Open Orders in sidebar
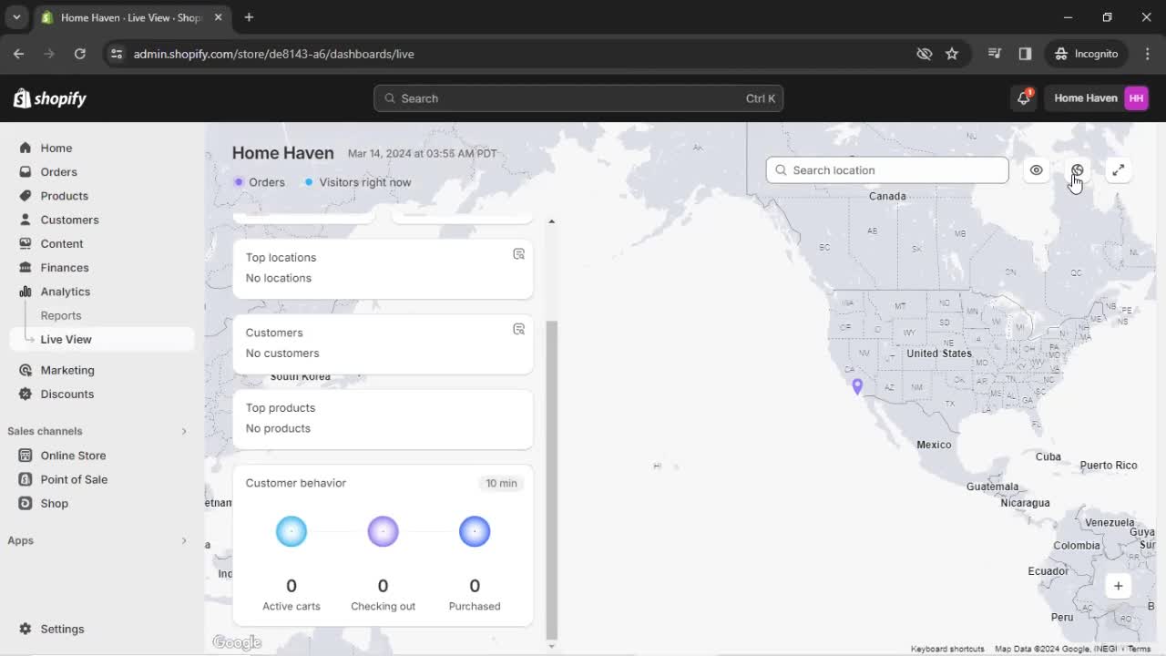1166x656 pixels. 58,171
